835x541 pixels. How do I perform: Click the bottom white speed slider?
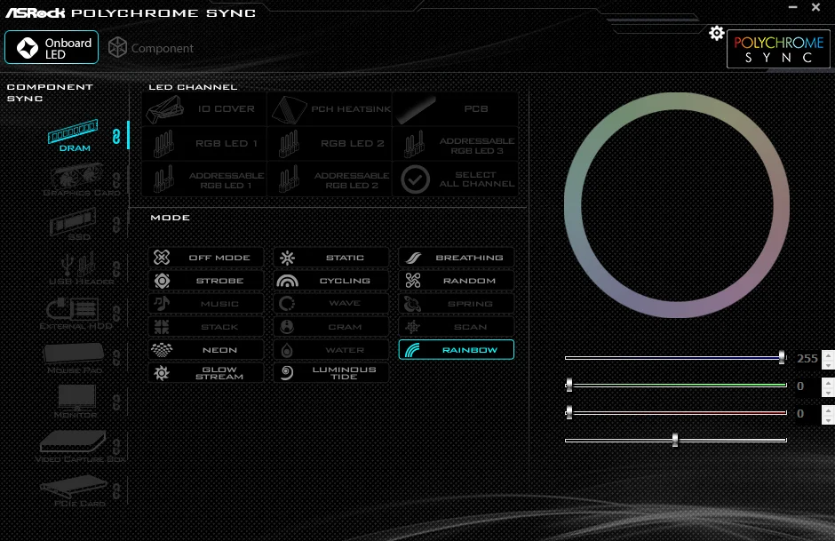click(676, 440)
